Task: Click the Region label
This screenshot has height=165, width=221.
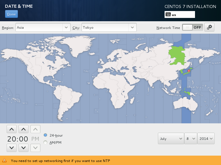Action: [x=8, y=28]
